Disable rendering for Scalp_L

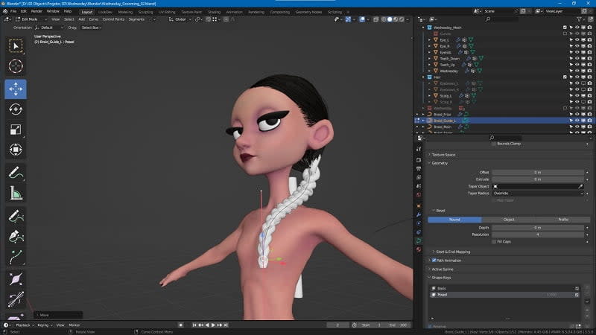(x=589, y=96)
